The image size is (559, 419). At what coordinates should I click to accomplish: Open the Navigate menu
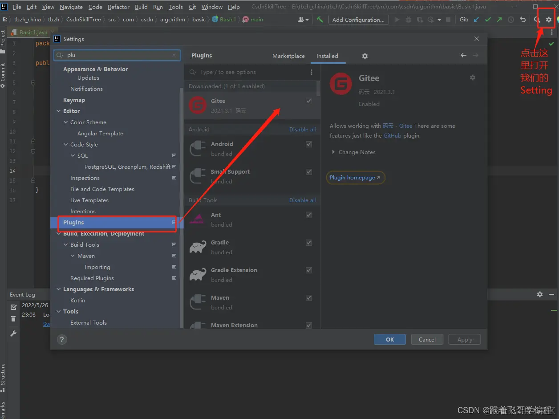pos(71,7)
